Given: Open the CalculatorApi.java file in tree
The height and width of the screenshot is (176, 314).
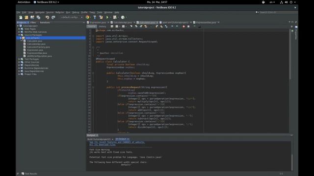Looking at the screenshot, I should tap(36, 44).
